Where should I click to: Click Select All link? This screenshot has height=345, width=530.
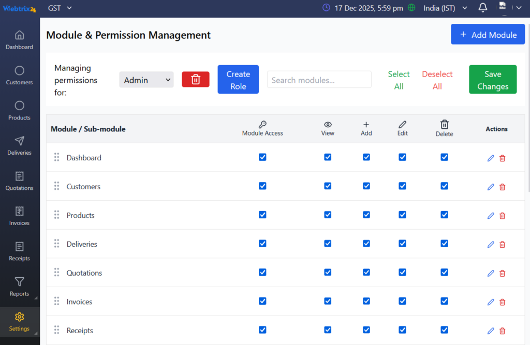(399, 80)
